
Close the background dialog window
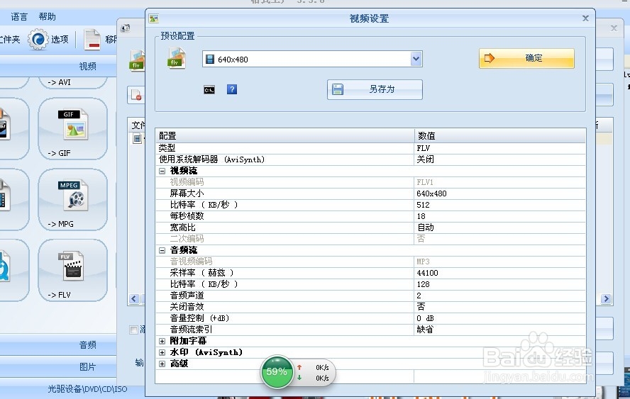[x=614, y=28]
